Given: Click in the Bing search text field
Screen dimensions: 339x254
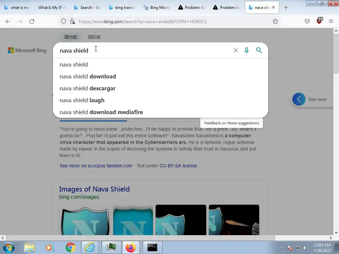Looking at the screenshot, I should pyautogui.click(x=143, y=50).
